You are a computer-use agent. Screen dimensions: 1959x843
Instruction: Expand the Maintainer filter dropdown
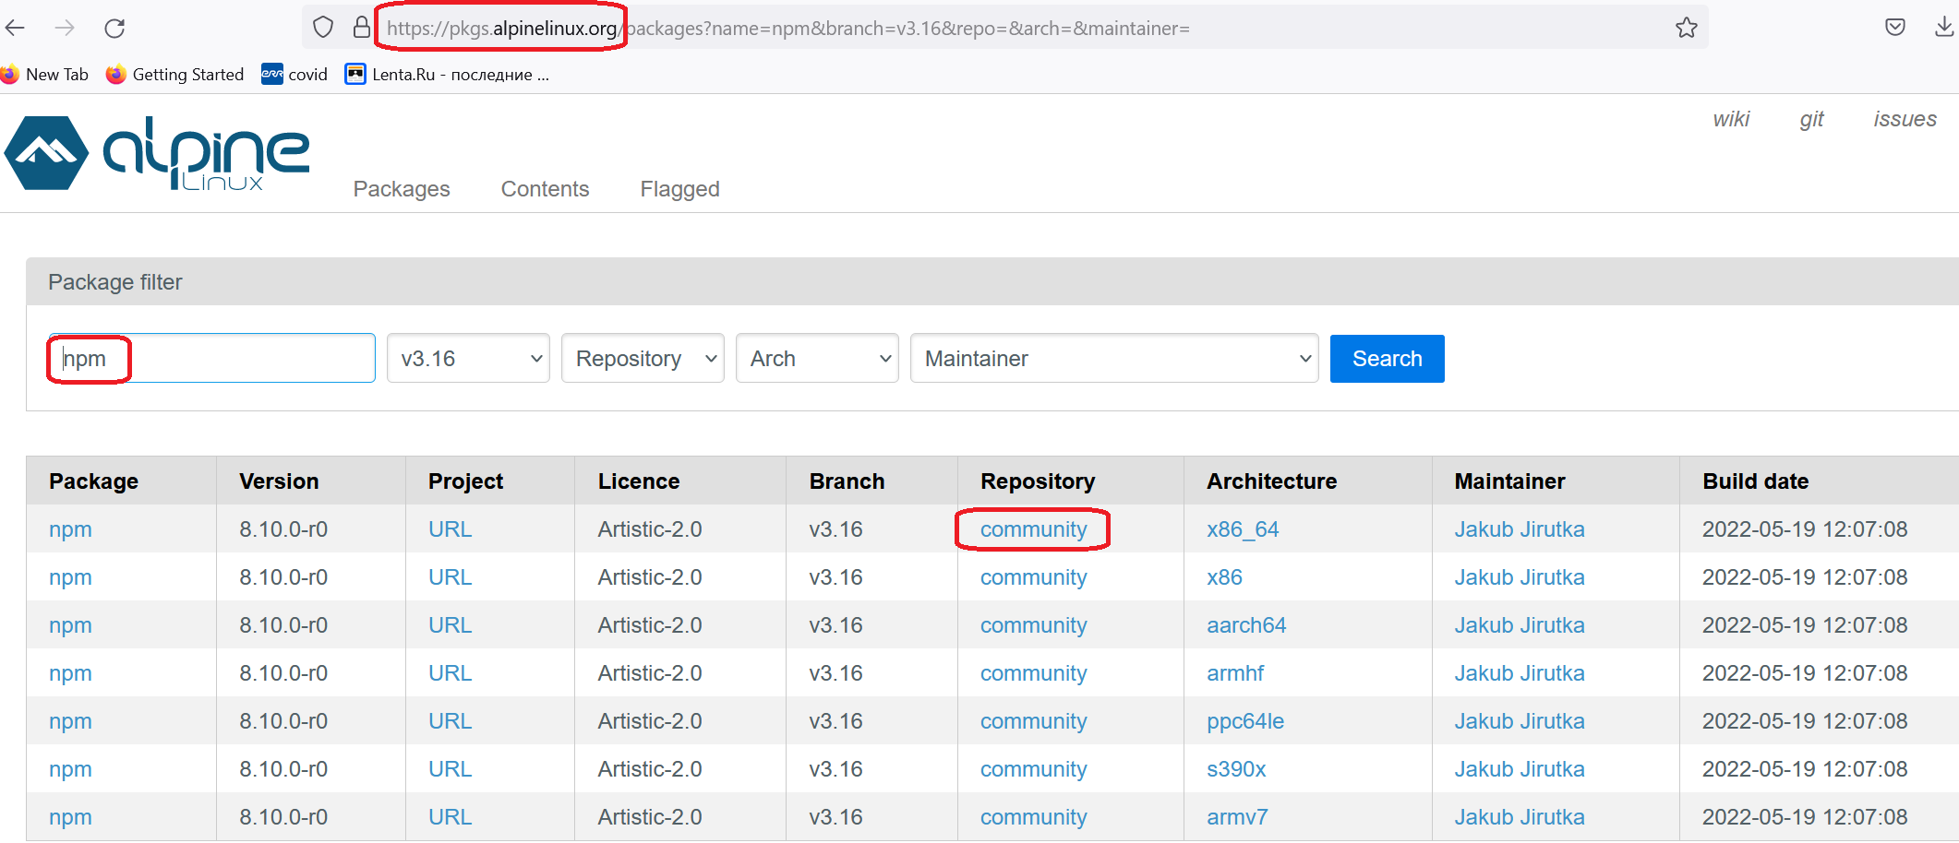tap(1114, 358)
